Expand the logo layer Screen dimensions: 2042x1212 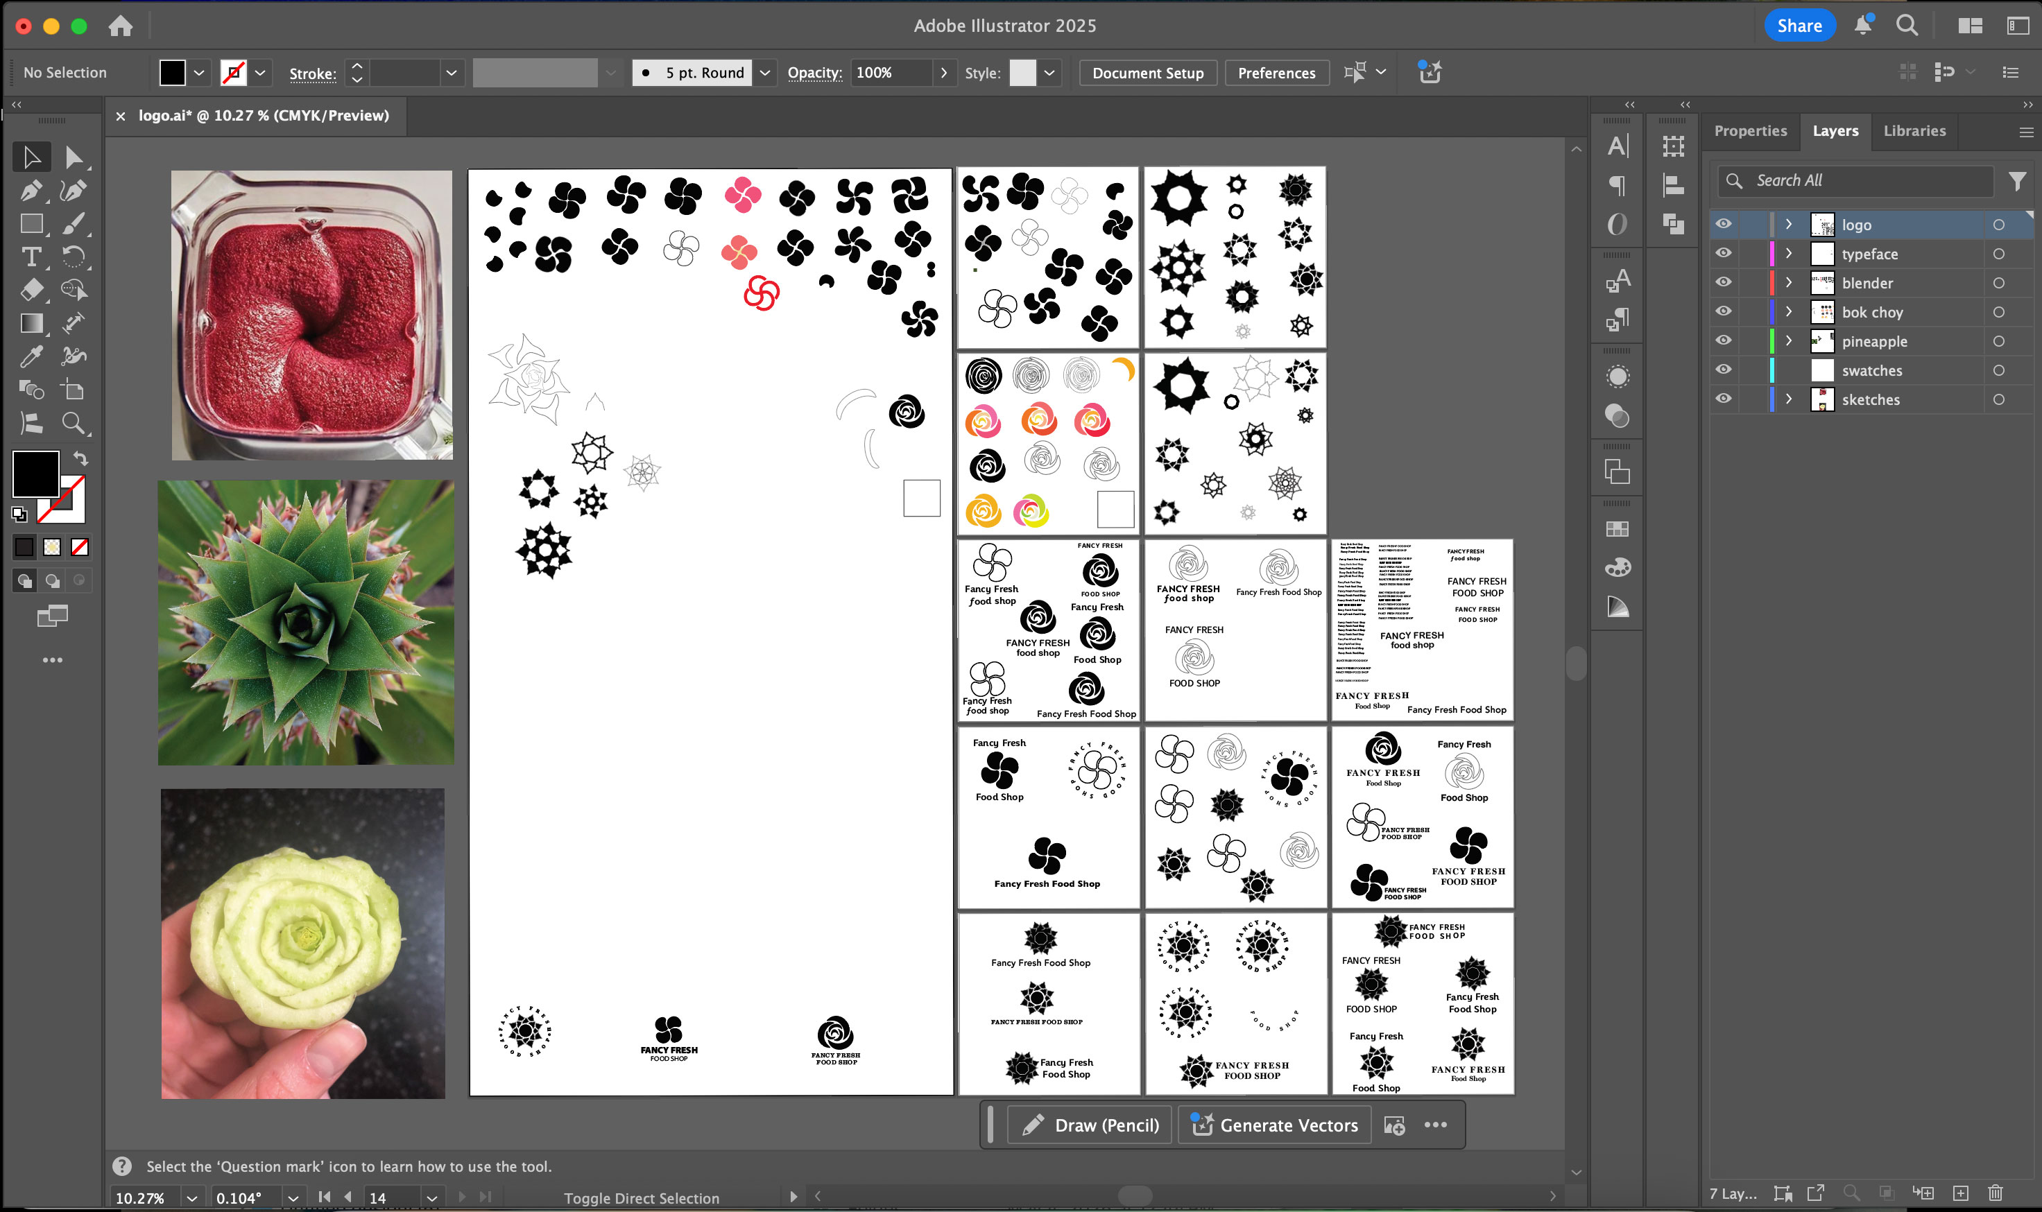pyautogui.click(x=1789, y=225)
